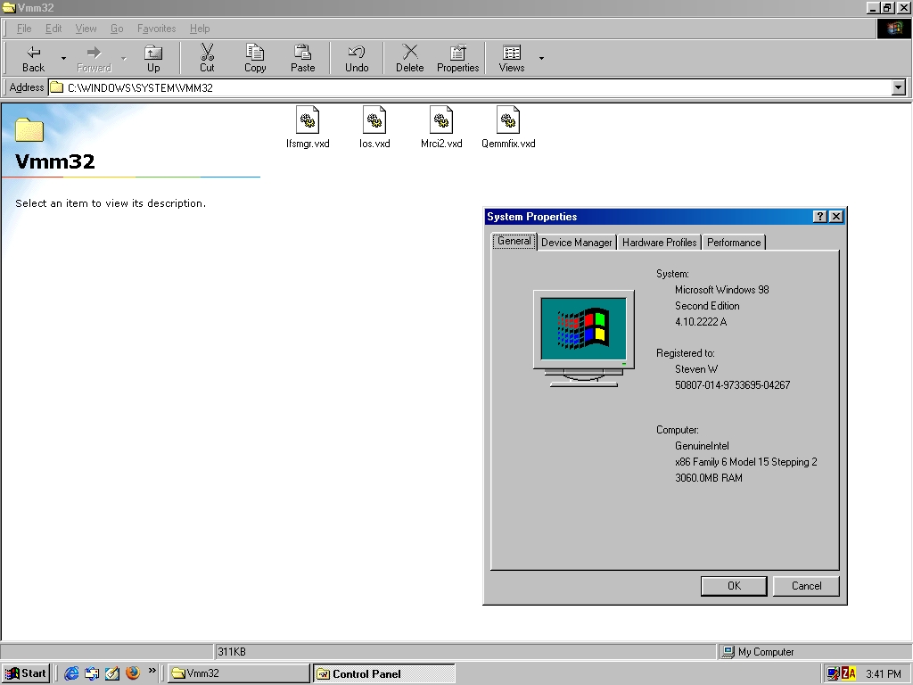Click the Windows 98 monitor logo image
913x685 pixels.
583,338
